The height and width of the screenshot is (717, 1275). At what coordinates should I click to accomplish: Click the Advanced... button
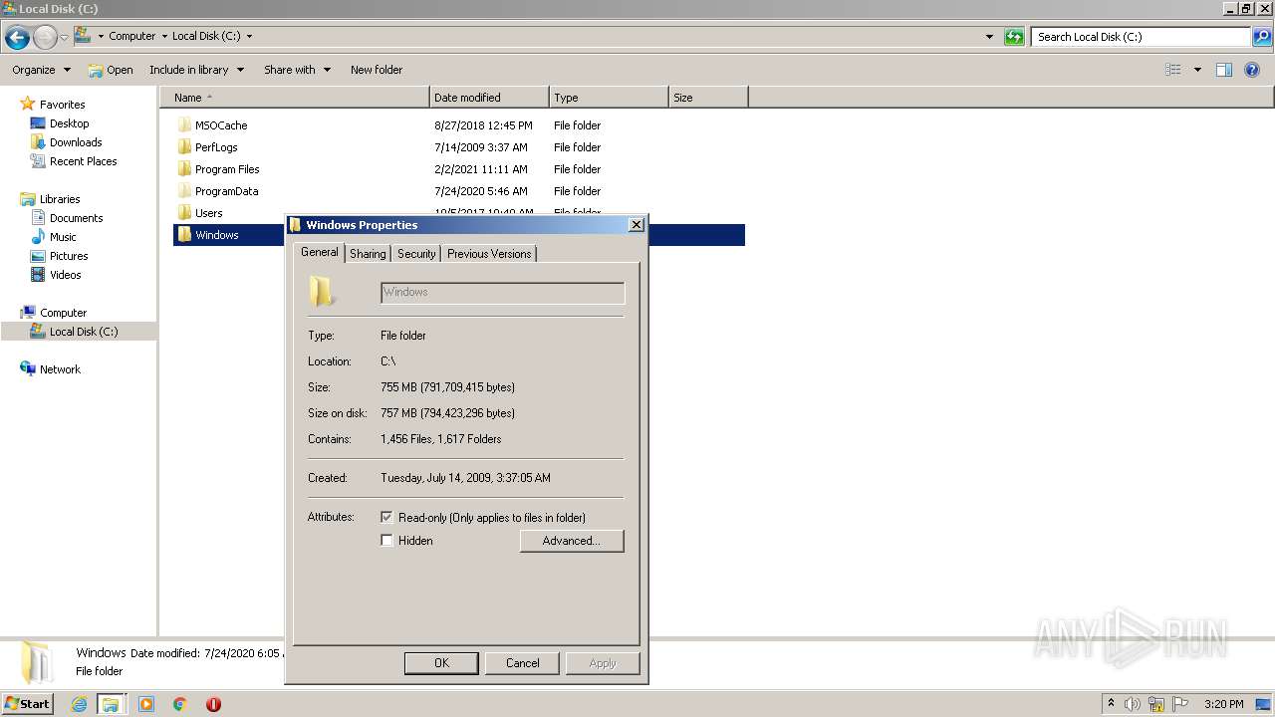pos(572,541)
